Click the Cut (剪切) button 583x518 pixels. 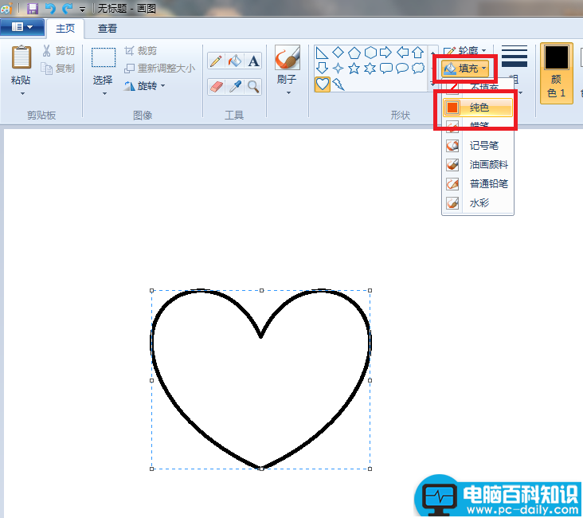(x=58, y=51)
